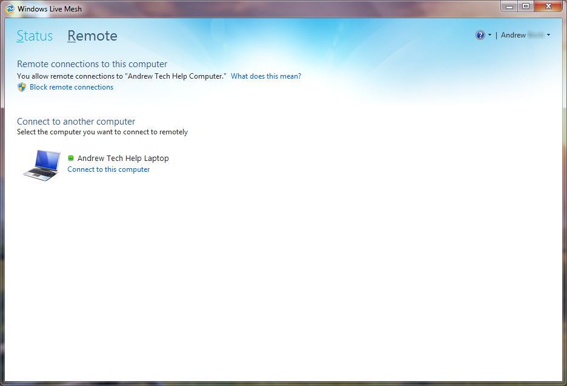
Task: Maximize the Windows Live Mesh window
Action: click(x=526, y=7)
